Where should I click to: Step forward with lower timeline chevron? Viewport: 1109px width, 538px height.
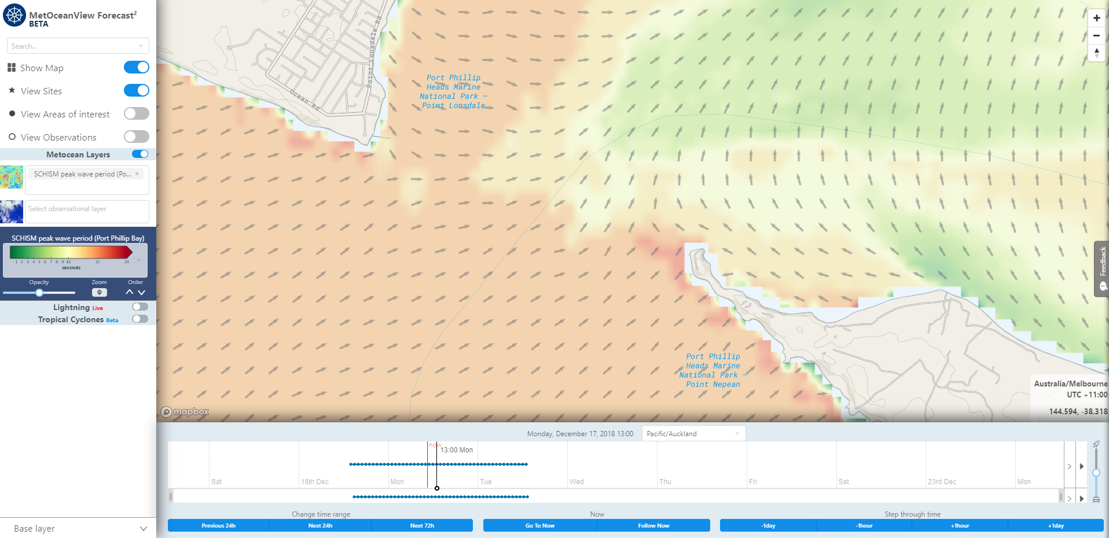[x=1070, y=498]
